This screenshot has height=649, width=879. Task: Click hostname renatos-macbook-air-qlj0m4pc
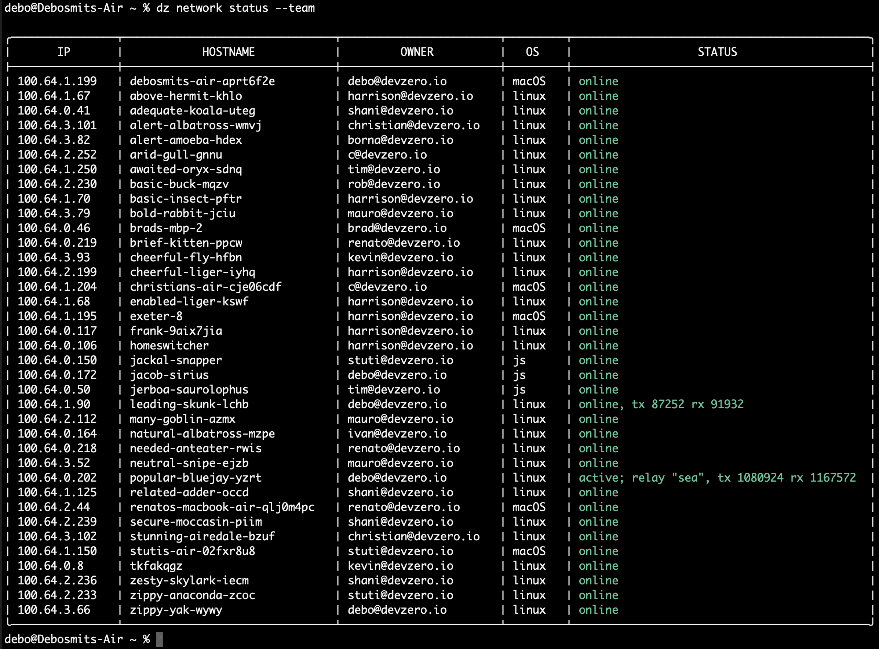[x=222, y=507]
